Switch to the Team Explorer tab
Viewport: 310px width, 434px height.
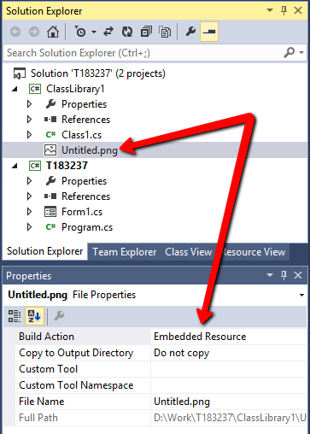pyautogui.click(x=125, y=252)
